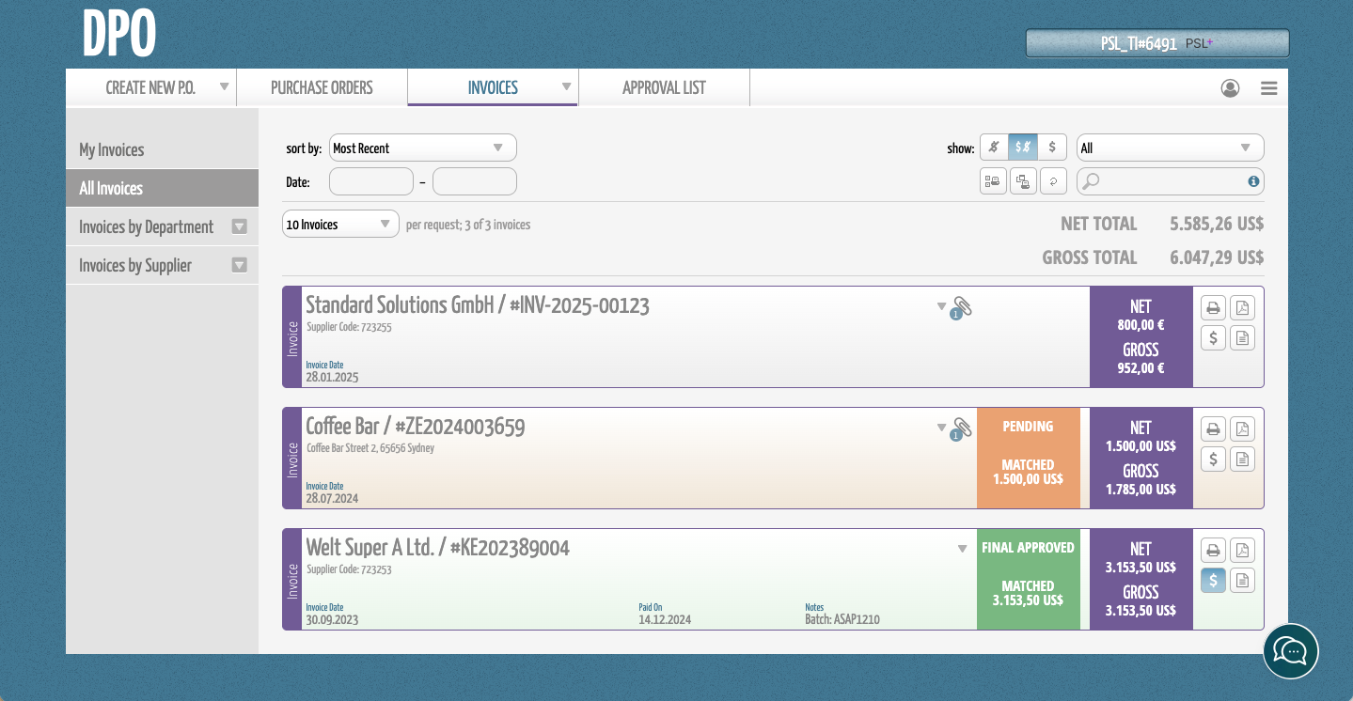Click the refresh arrow button beside search
1353x701 pixels.
click(x=1053, y=181)
